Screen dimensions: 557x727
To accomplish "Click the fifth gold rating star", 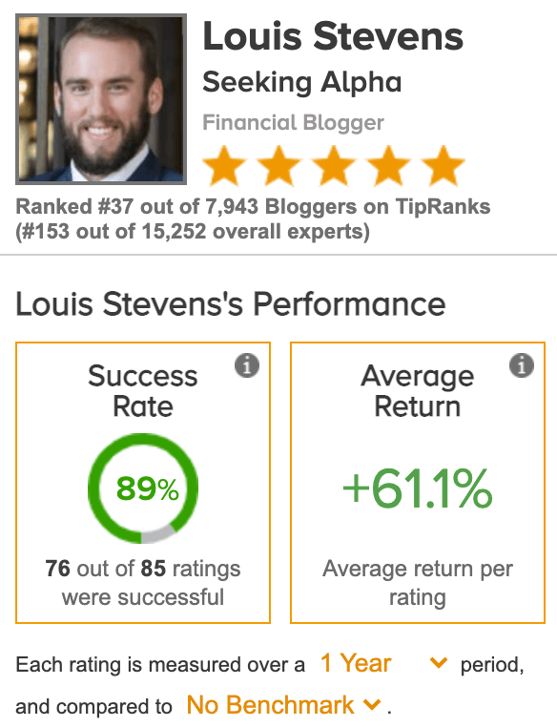I will (443, 165).
